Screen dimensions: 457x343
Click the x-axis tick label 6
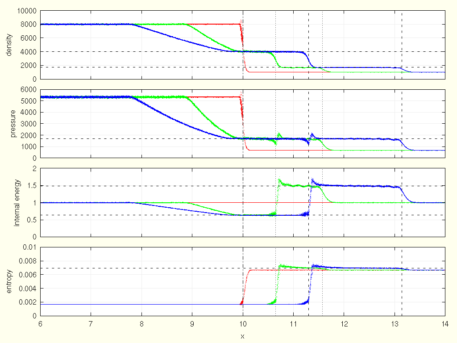click(40, 324)
